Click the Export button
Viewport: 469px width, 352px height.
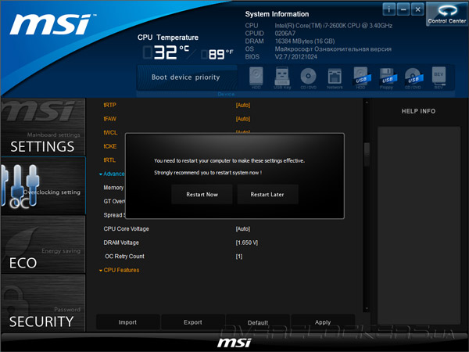[x=193, y=322]
